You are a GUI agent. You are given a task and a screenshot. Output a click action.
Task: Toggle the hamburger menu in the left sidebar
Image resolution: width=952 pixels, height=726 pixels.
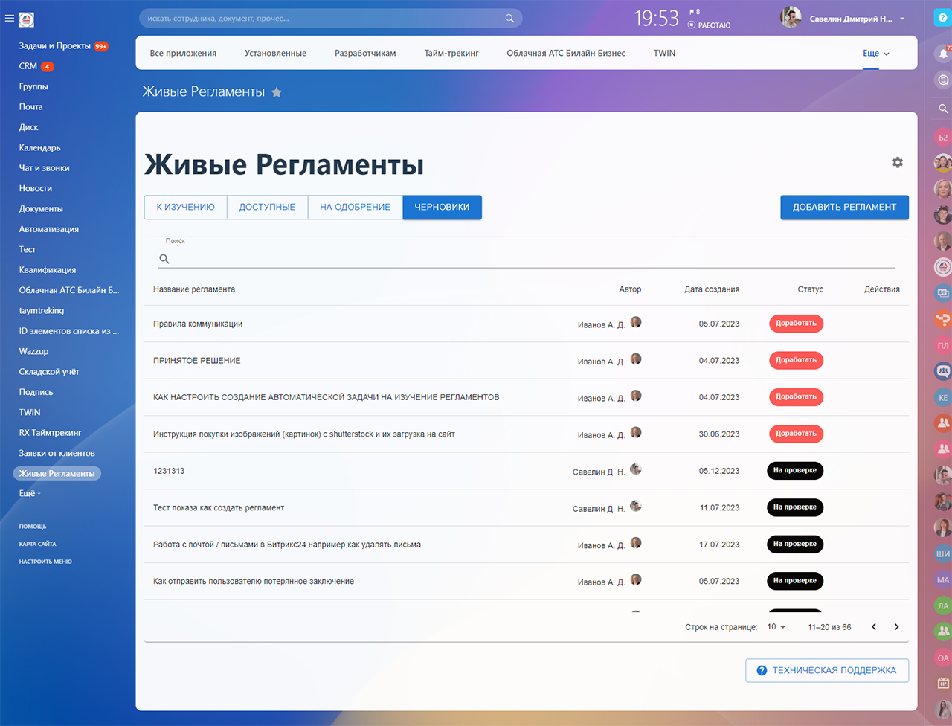tap(10, 19)
